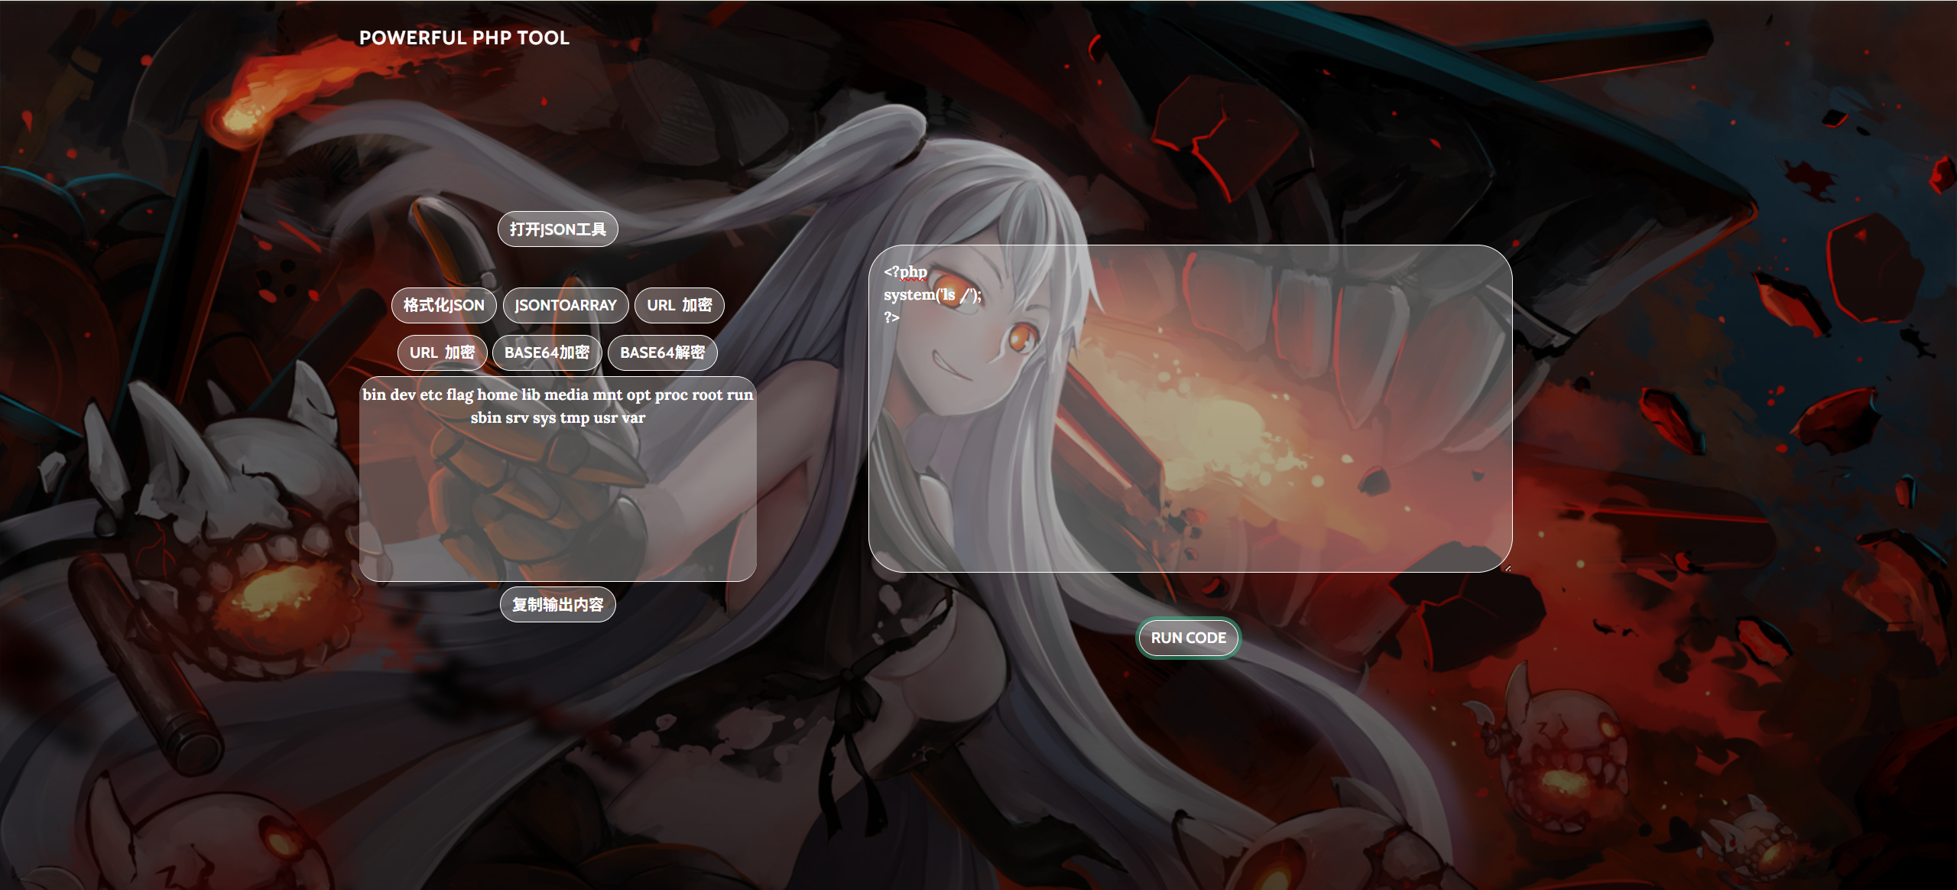Run the PHP script with RUN CODE

coord(1188,638)
